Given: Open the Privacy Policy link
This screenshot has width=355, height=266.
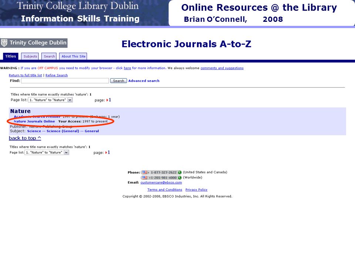Looking at the screenshot, I should tap(196, 190).
